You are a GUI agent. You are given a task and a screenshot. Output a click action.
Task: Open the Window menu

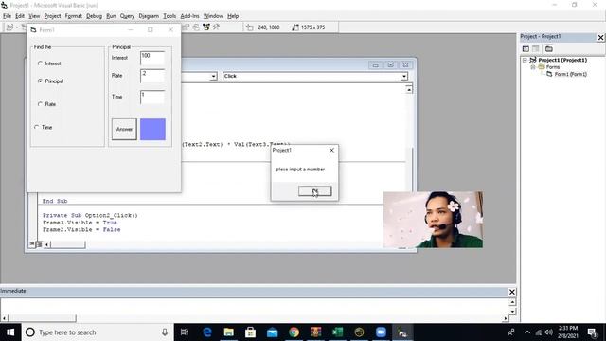213,16
